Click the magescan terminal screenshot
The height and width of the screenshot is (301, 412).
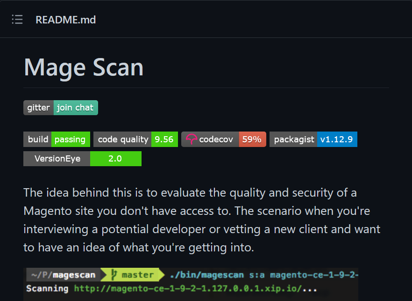191,285
